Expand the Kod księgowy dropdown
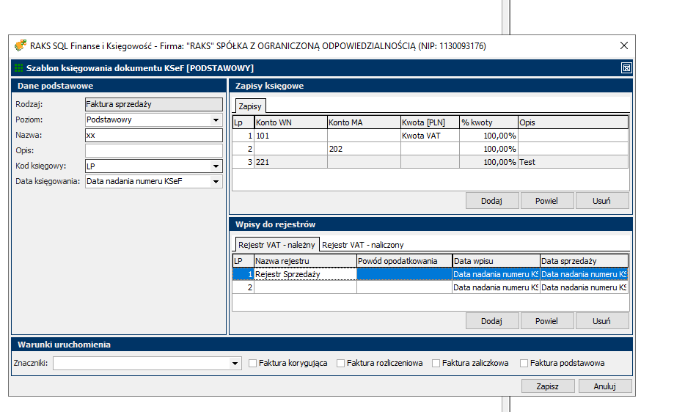 click(216, 166)
